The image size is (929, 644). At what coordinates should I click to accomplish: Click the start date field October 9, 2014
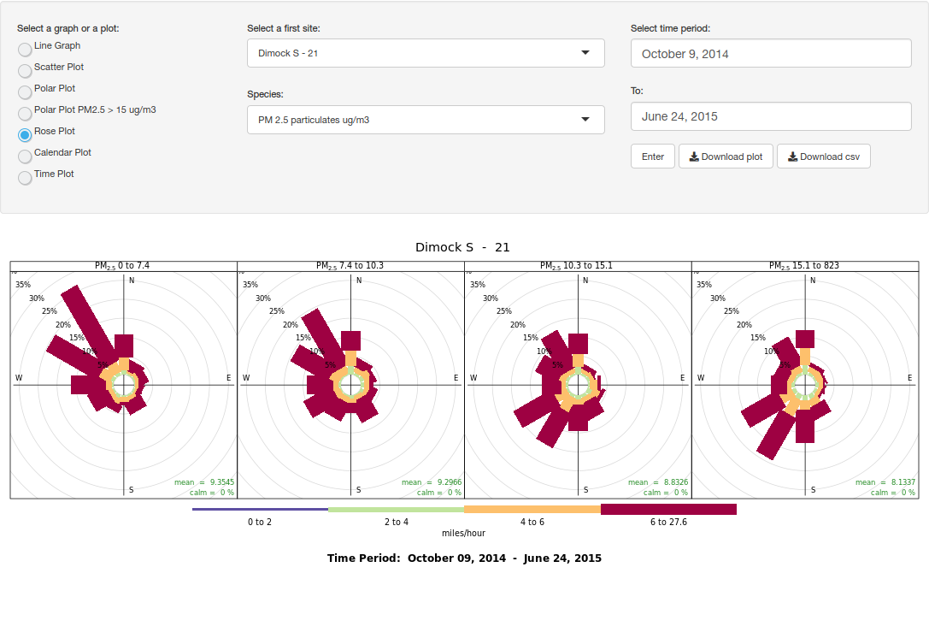771,53
